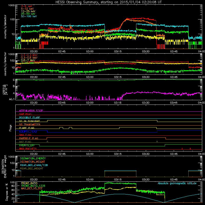Select the FRONTS_OFF flag label
Image resolution: width=205 pixels, height=205 pixels.
pos(27,145)
